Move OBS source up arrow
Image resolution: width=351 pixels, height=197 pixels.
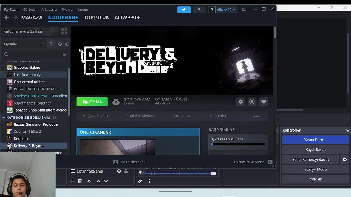click(x=98, y=181)
